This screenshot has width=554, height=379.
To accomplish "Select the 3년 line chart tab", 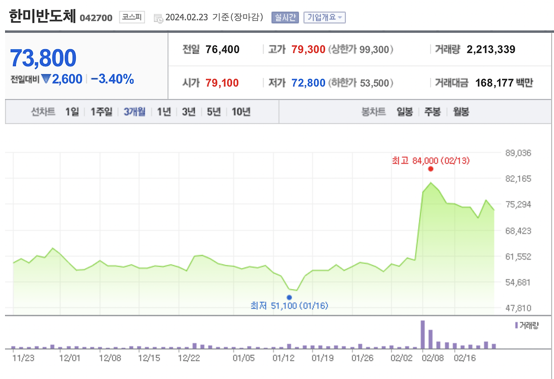I will [x=189, y=112].
